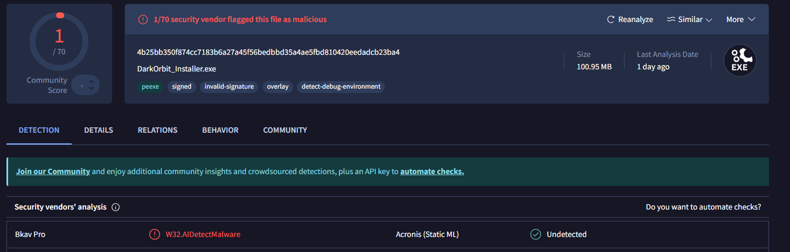Image resolution: width=790 pixels, height=252 pixels.
Task: Expand the More menu
Action: (x=740, y=19)
